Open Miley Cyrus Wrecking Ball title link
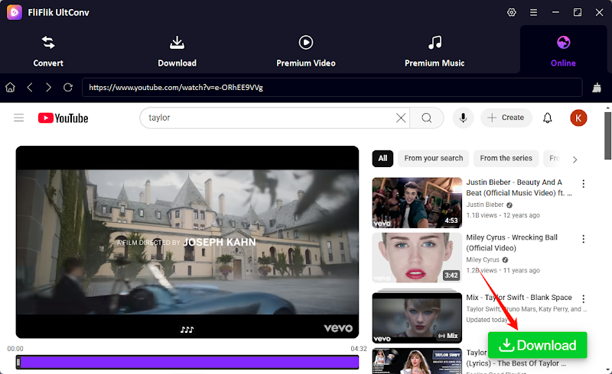 (x=512, y=243)
